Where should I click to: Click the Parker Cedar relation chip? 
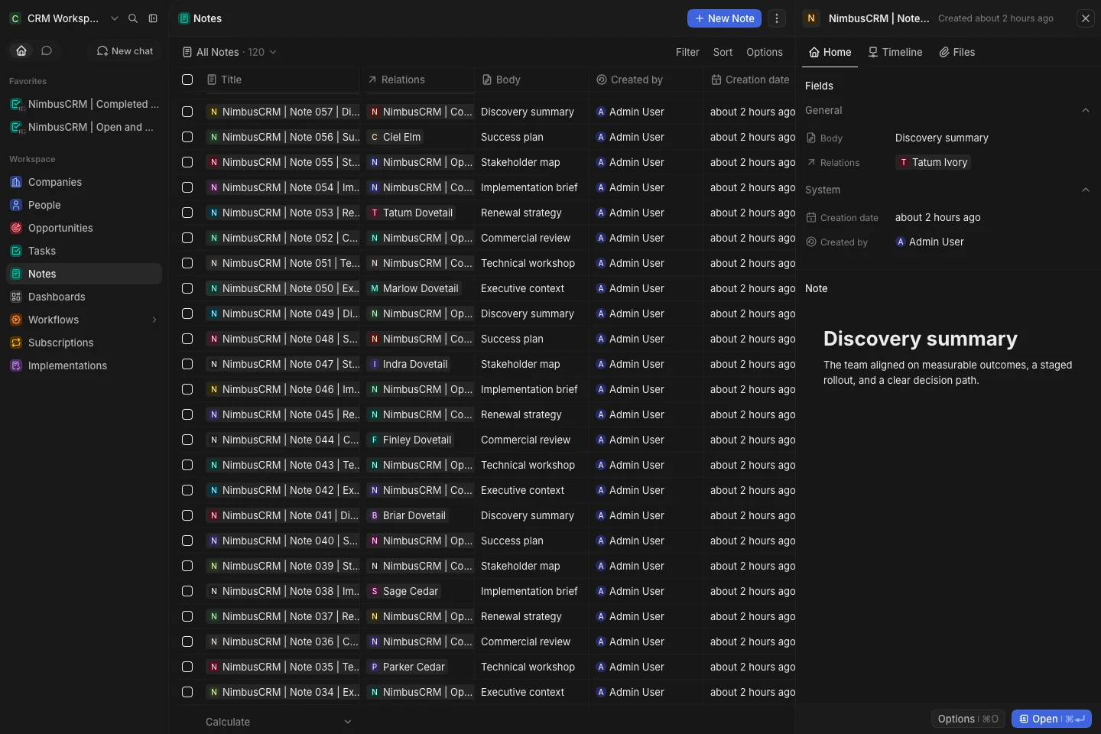pos(407,667)
